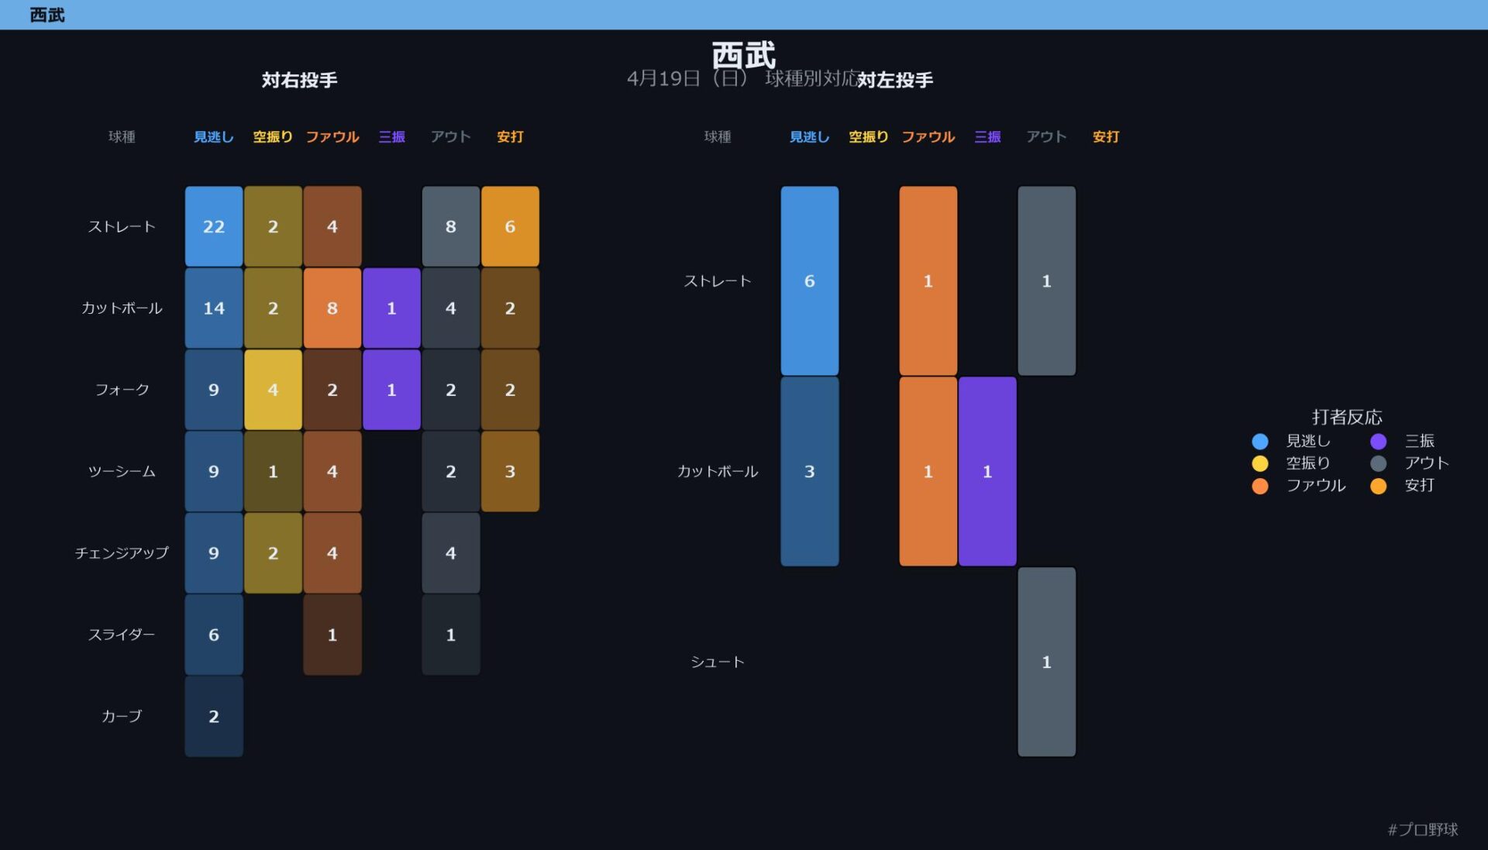The width and height of the screenshot is (1488, 850).
Task: Click the purple 三振 legend dot
Action: pos(1378,441)
